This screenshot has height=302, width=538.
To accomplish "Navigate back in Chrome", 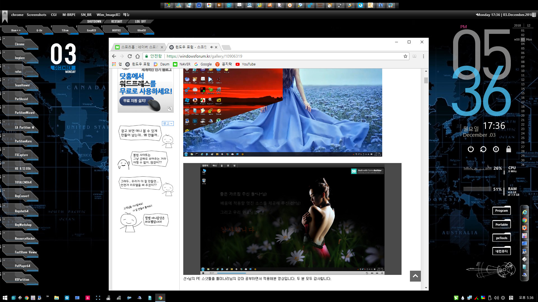I will tap(114, 56).
